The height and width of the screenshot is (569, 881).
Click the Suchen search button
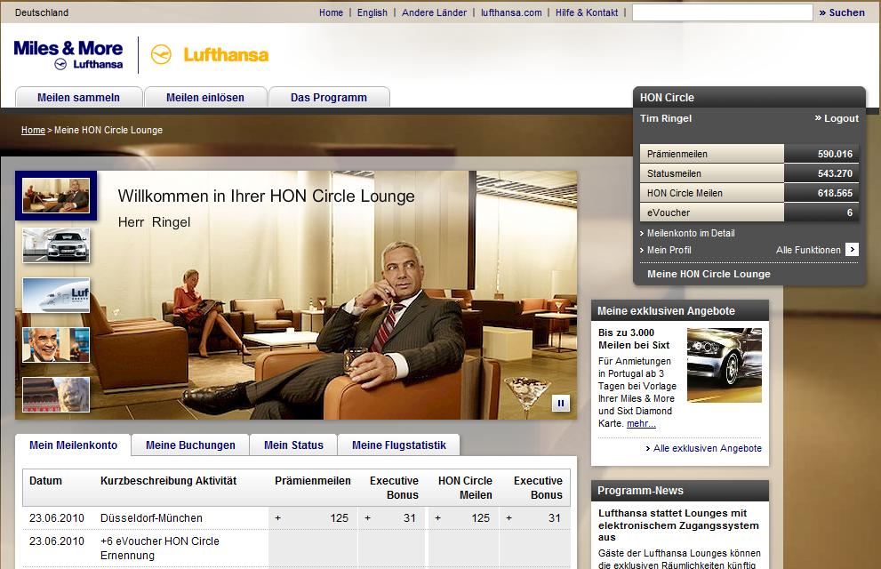coord(842,12)
